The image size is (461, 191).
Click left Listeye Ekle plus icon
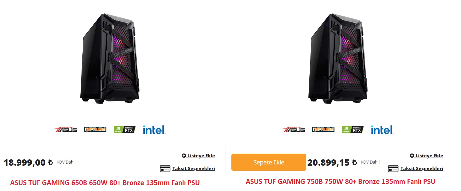184,156
